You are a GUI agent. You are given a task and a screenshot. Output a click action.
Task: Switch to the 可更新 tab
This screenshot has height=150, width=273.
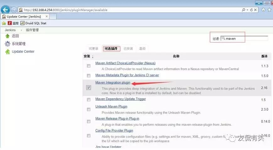(94, 48)
